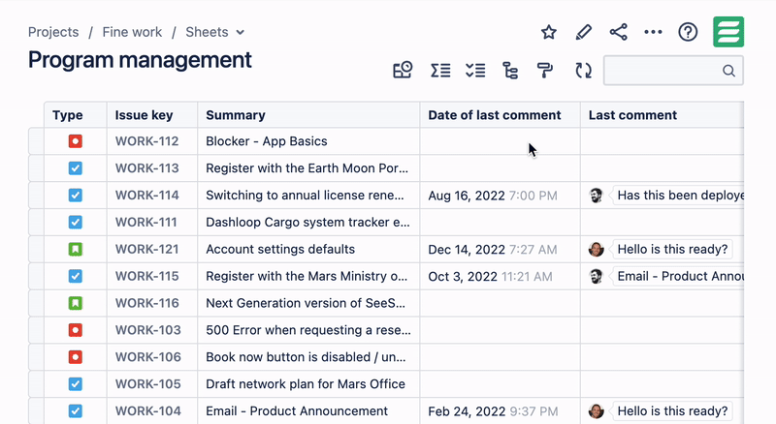Viewport: 776px width, 424px height.
Task: Select summary 'Blocker - App Basics'
Action: (x=267, y=141)
